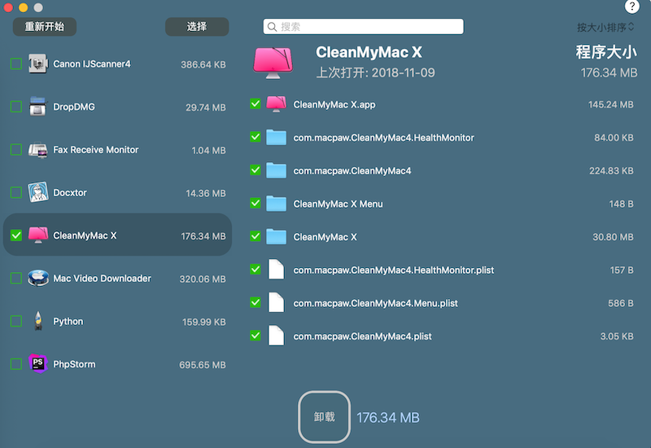Viewport: 651px width, 448px height.
Task: Uncheck the HealthMonitor.plist checkbox
Action: (256, 269)
